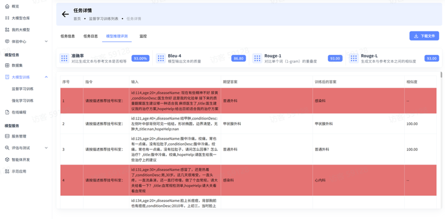
Task: Open 监督学习训练 in the sidebar
Action: pos(23,89)
